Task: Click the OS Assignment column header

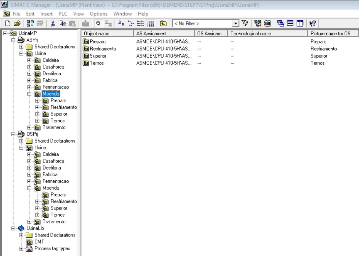Action: 211,33
